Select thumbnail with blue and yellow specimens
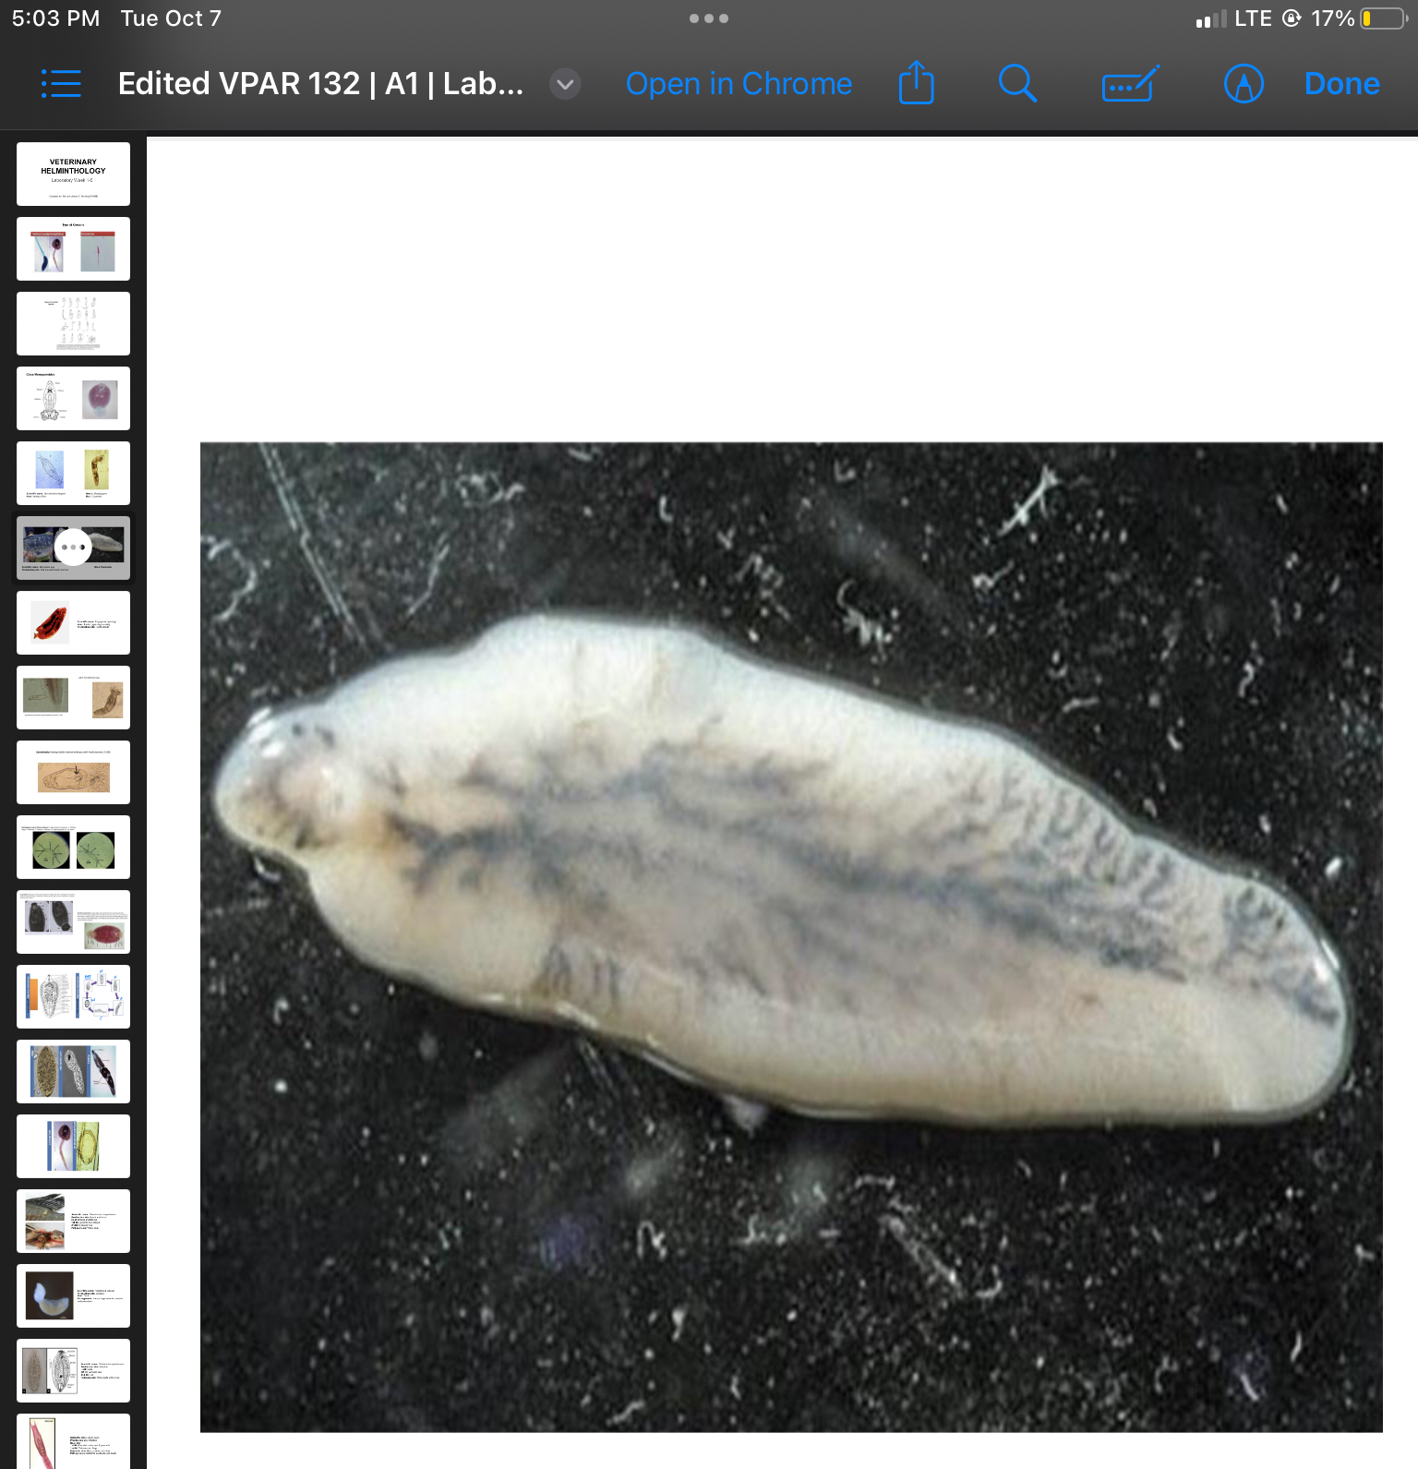This screenshot has width=1418, height=1469. 73,473
